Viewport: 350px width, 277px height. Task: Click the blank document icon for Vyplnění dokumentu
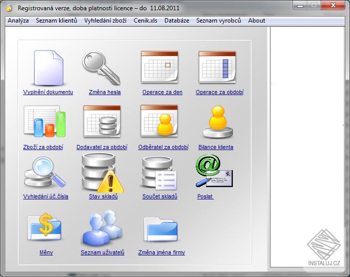[49, 68]
